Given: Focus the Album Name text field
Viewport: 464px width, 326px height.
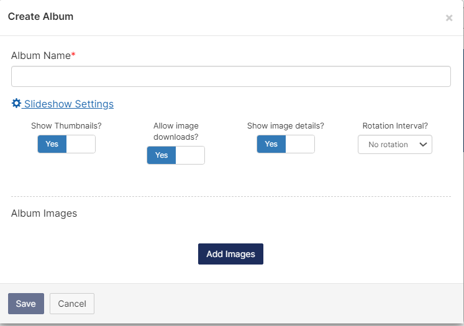Looking at the screenshot, I should tap(231, 76).
